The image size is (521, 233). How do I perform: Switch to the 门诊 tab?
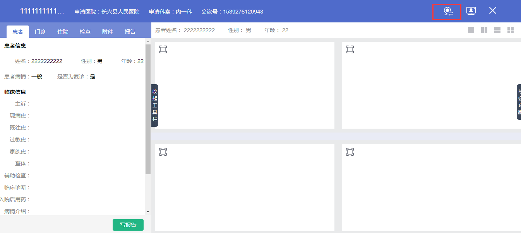40,32
